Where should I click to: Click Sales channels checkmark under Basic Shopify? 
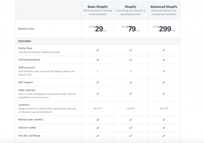point(97,94)
